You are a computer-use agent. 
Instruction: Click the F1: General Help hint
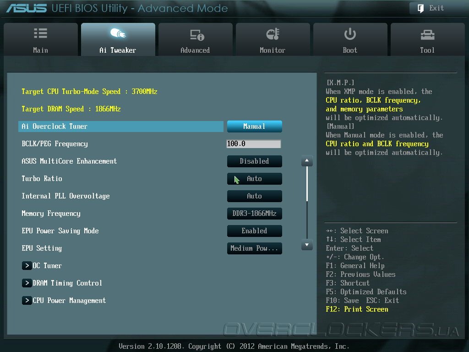(x=355, y=266)
